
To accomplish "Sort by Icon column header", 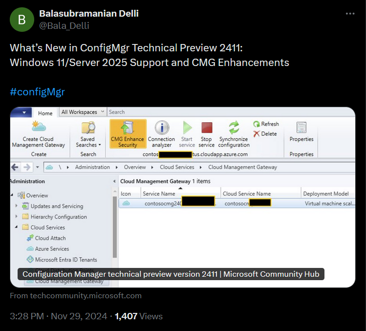I will 129,194.
